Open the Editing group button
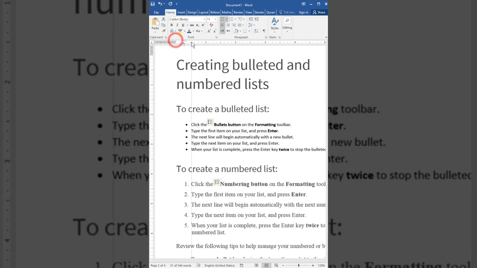The height and width of the screenshot is (268, 477). pyautogui.click(x=287, y=24)
